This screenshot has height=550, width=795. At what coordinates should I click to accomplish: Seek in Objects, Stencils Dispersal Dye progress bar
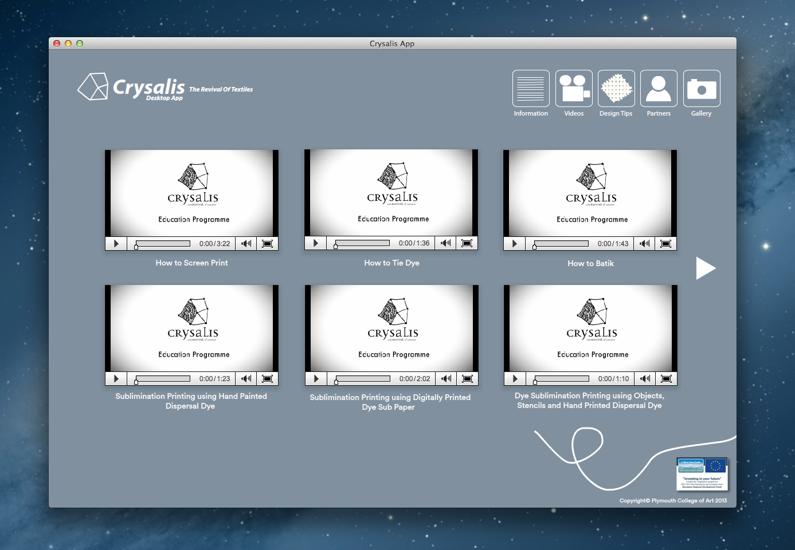click(x=561, y=379)
